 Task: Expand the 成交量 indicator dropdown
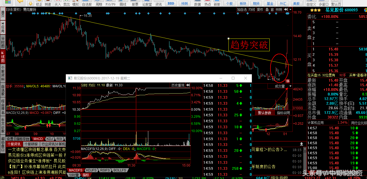click(x=290, y=86)
